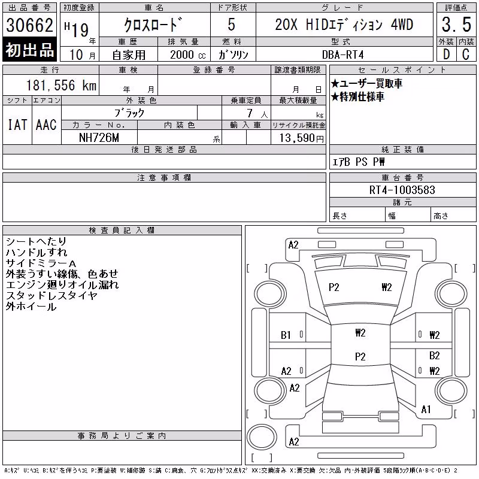The height and width of the screenshot is (479, 479).
Task: Select the color number NH726M
Action: pos(99,138)
